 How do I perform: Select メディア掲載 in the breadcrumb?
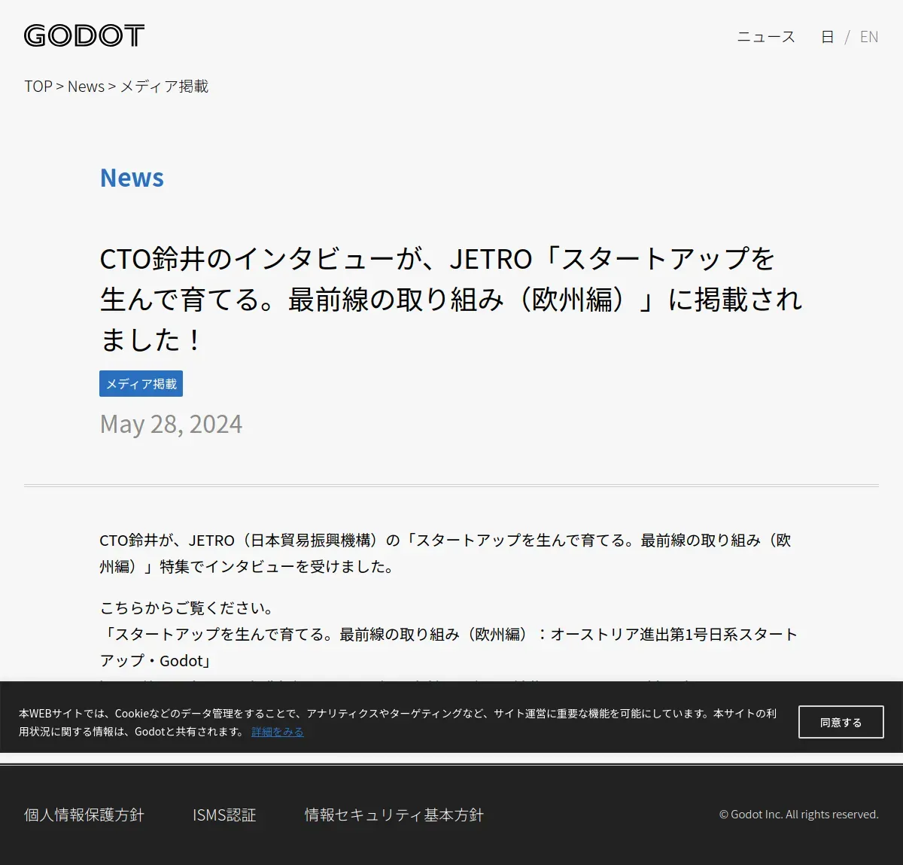[164, 87]
